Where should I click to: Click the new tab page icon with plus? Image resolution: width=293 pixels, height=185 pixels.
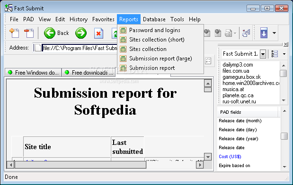click(14, 33)
